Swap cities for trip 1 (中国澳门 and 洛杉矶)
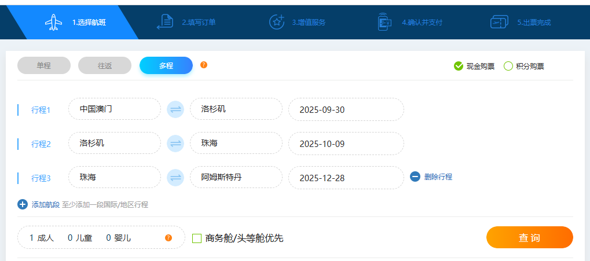This screenshot has width=590, height=261. (175, 109)
